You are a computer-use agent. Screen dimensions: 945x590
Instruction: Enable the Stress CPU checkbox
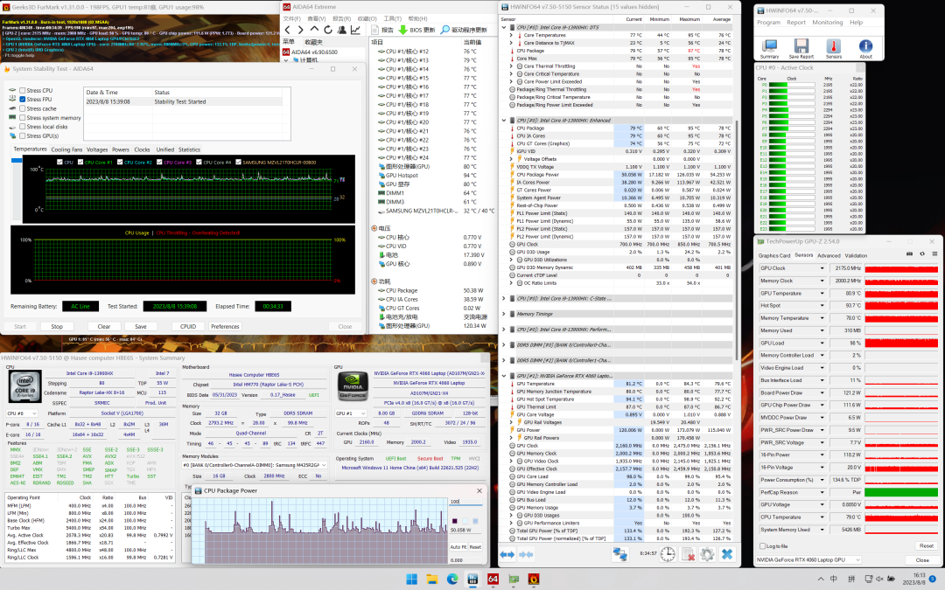pyautogui.click(x=23, y=91)
